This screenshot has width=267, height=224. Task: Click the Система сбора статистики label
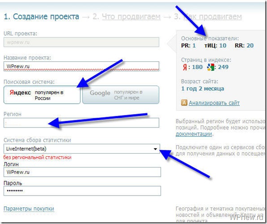click(x=37, y=140)
